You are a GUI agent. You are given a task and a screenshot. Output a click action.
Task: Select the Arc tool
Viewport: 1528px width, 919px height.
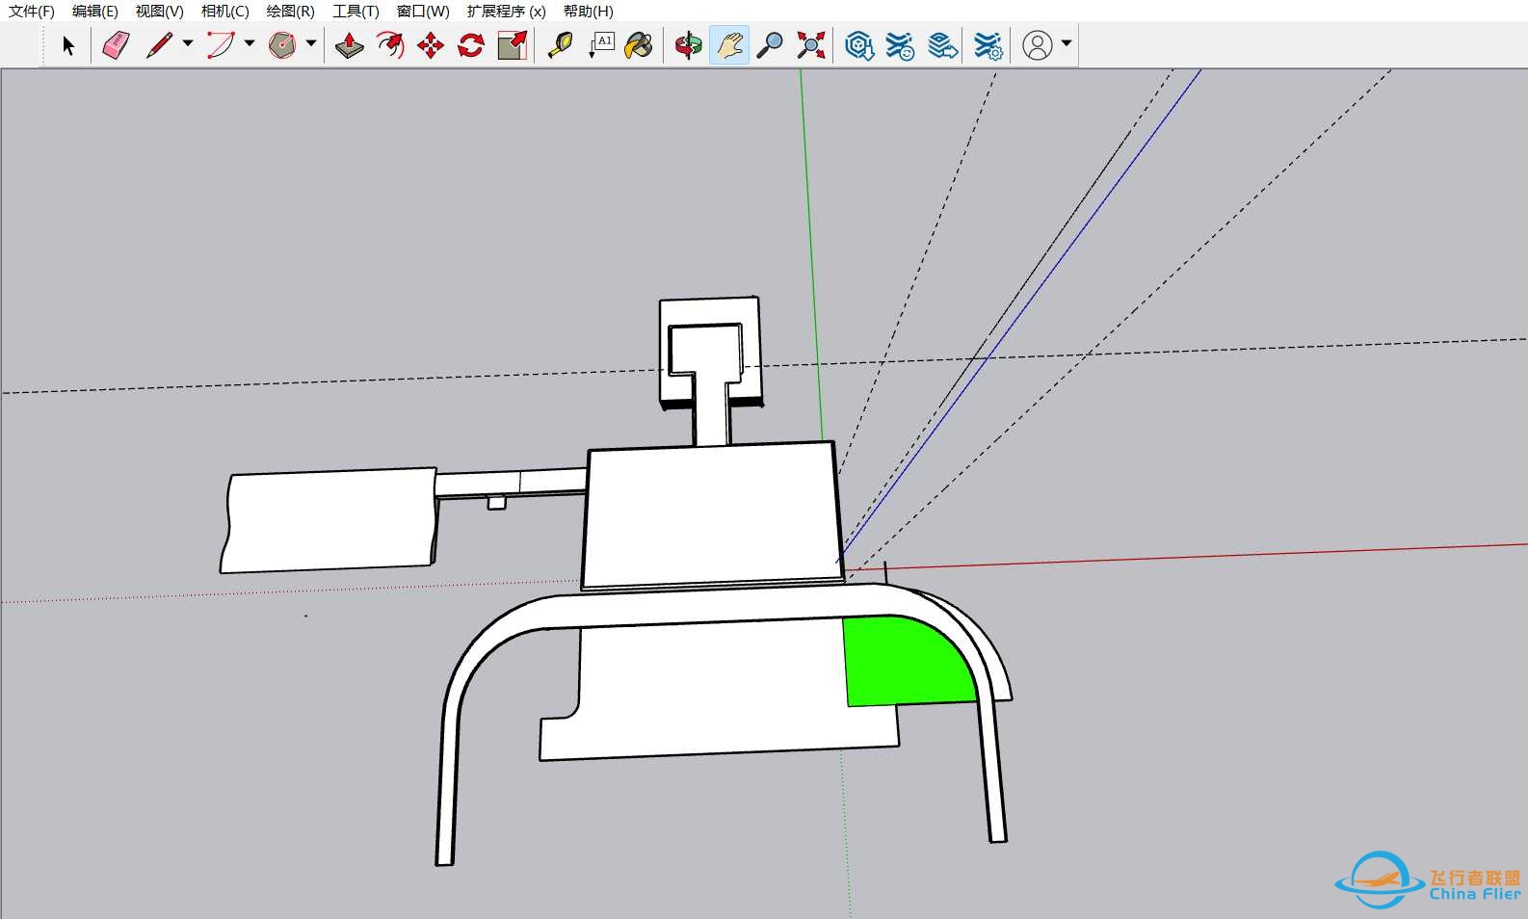click(x=221, y=44)
